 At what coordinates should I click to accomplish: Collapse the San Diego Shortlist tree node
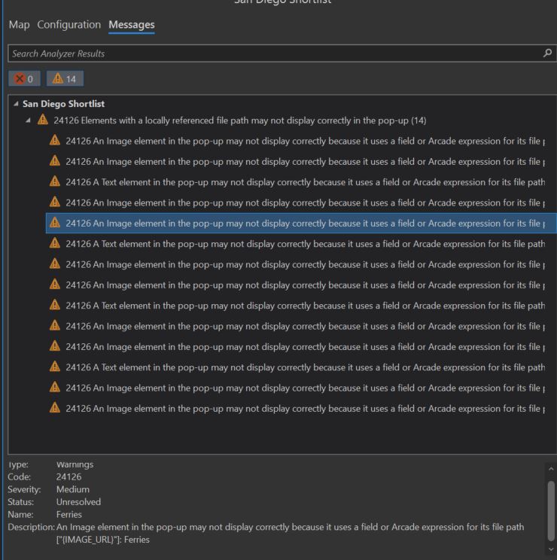pos(17,104)
